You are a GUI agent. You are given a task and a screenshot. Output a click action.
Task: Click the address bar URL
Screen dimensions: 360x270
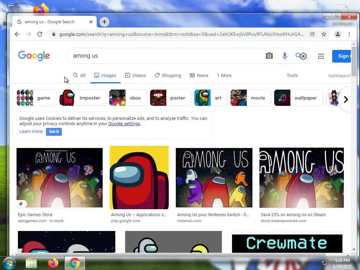(181, 34)
